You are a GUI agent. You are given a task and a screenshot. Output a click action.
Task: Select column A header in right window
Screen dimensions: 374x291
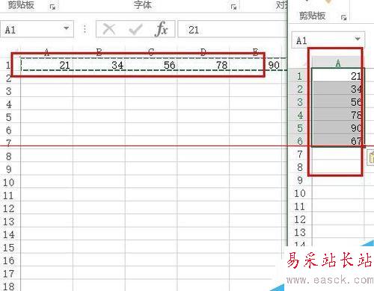pyautogui.click(x=337, y=63)
